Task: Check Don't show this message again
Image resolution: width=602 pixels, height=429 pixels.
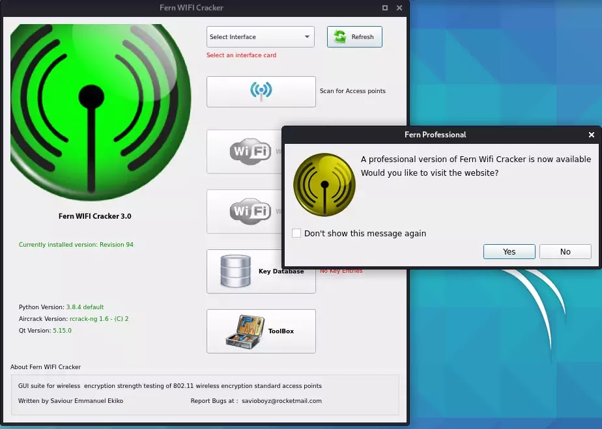Action: [296, 233]
